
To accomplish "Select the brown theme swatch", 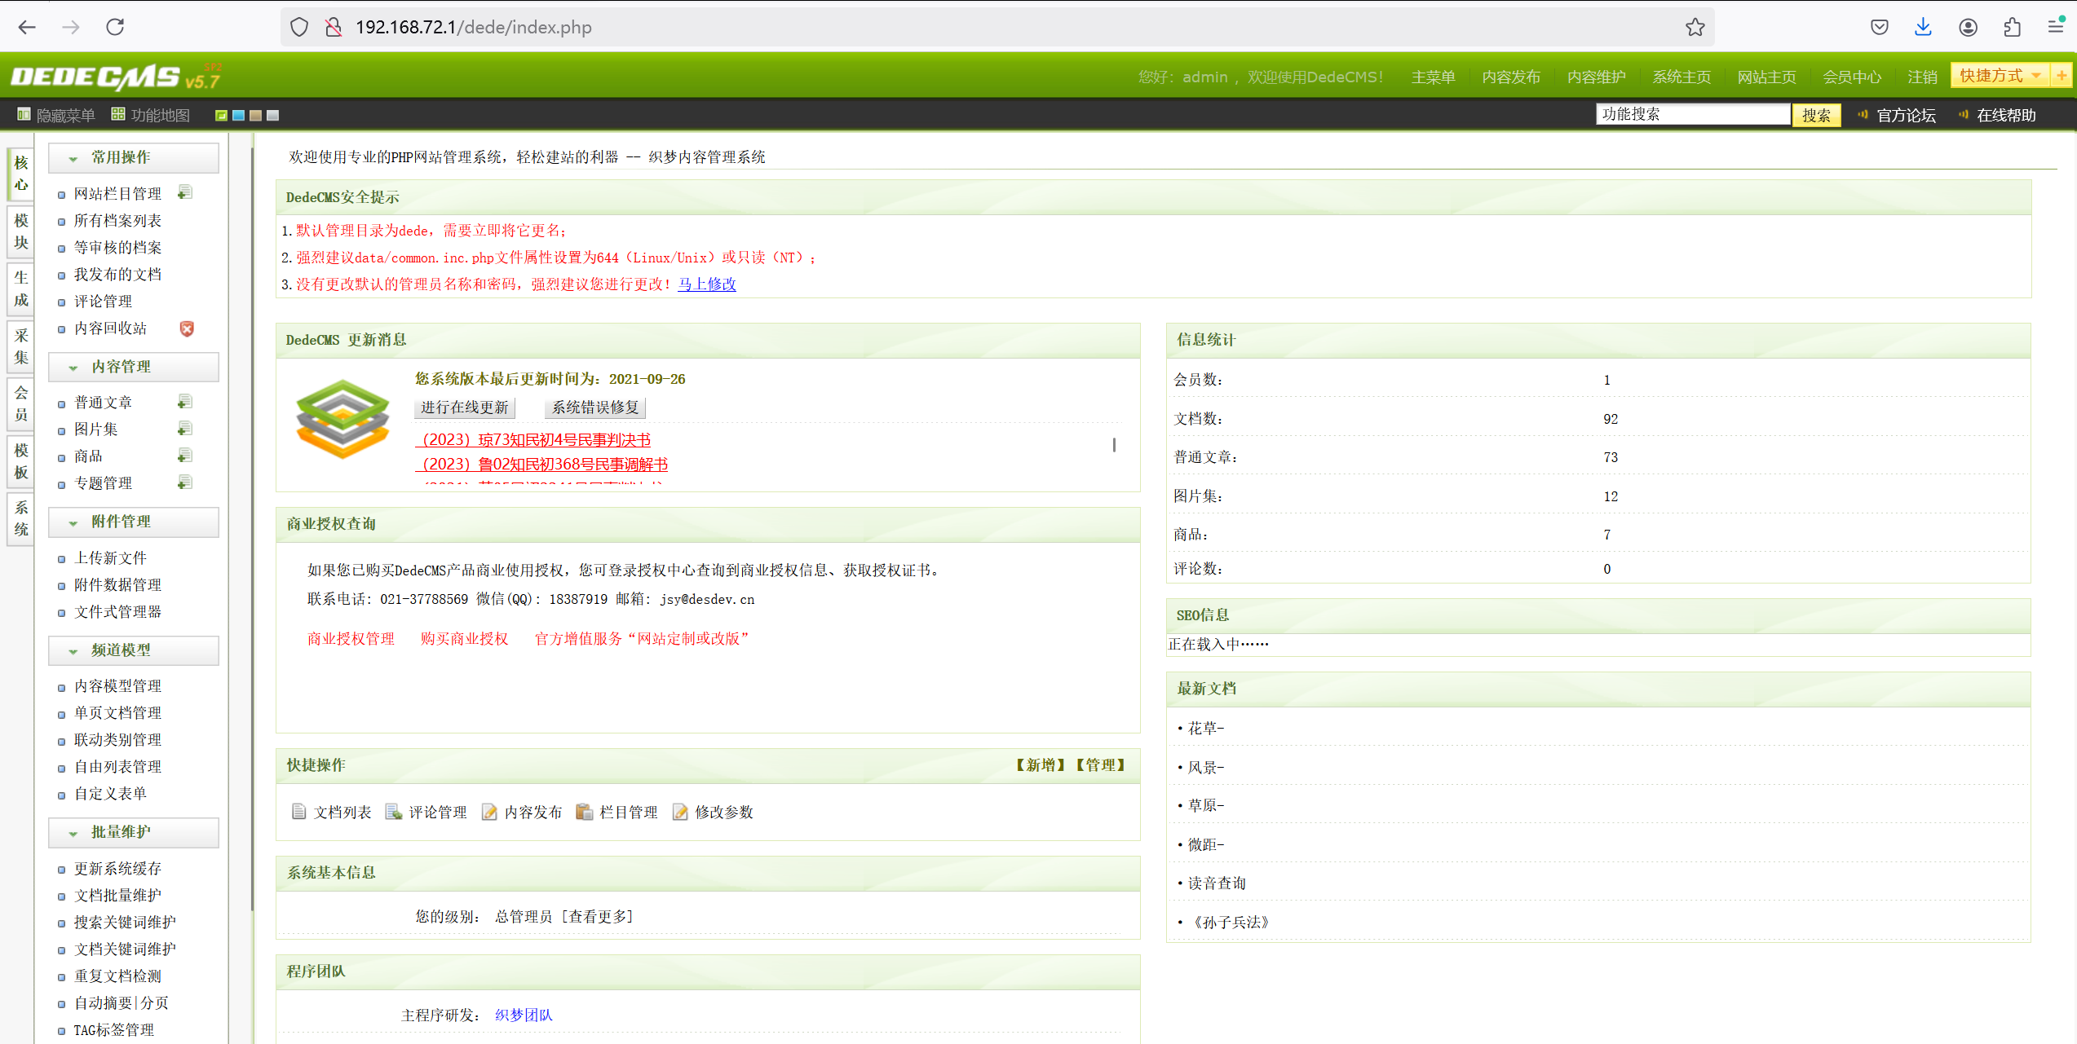I will point(255,116).
